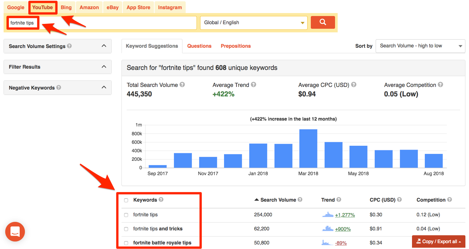Open the Prepositions tab
Screen dimensions: 469x249
pos(236,46)
